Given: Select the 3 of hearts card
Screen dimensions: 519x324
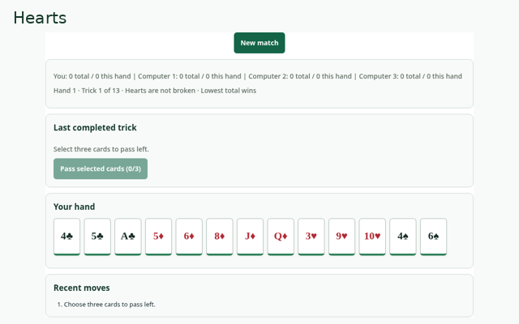Looking at the screenshot, I should (x=311, y=237).
